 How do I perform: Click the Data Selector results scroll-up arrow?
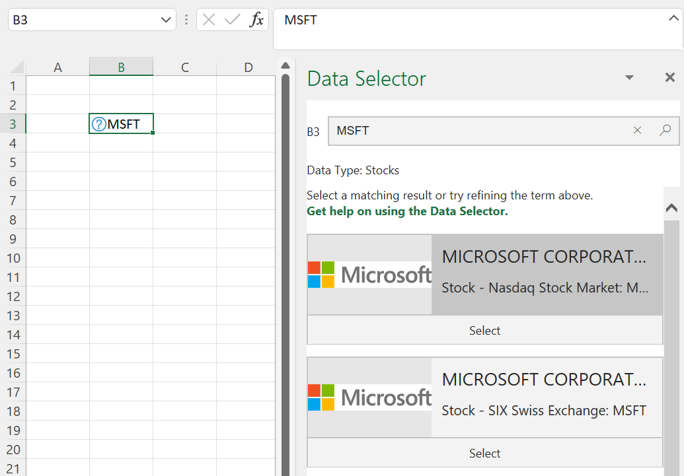(x=671, y=209)
